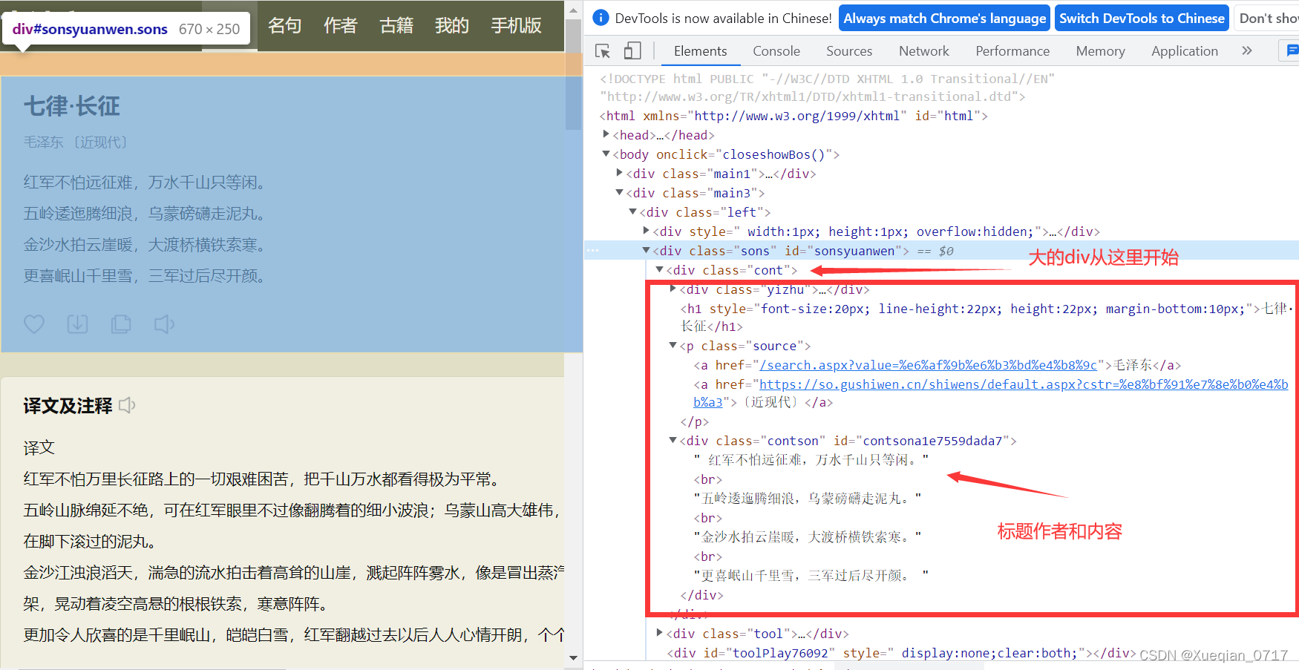Switch to the Sources tab

point(849,51)
